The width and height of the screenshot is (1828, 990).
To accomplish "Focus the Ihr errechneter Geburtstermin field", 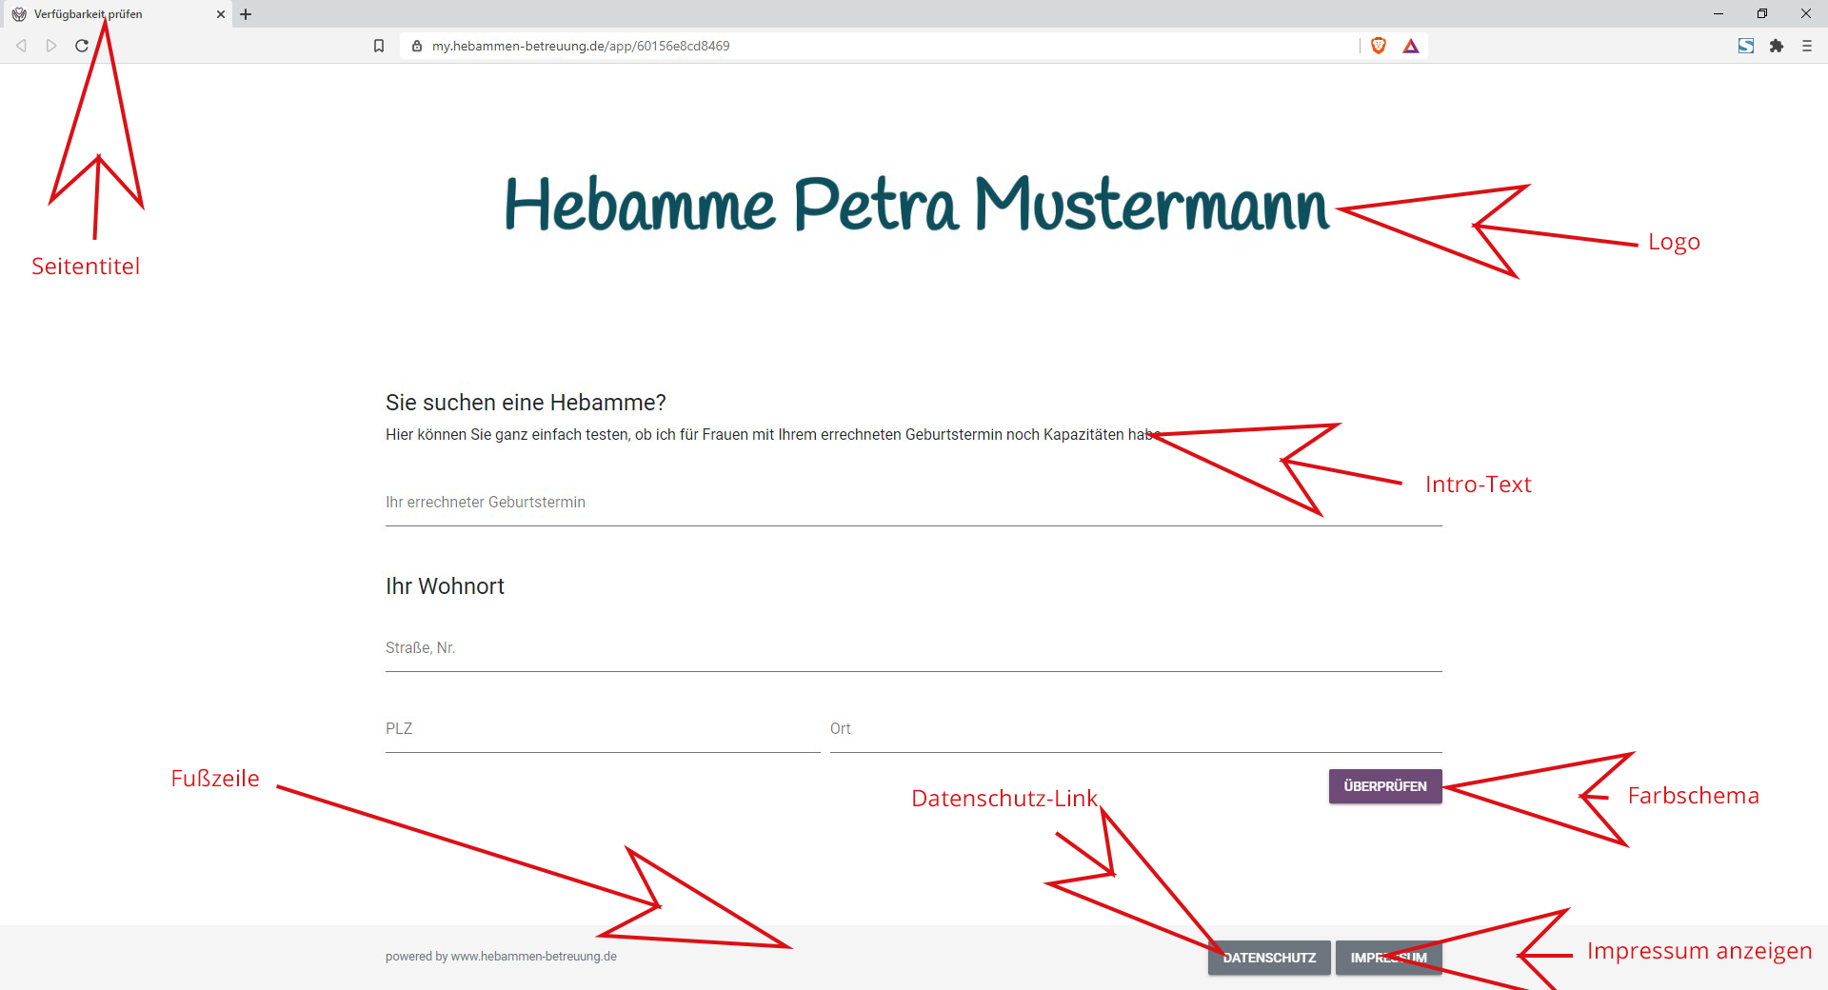I will [x=912, y=504].
